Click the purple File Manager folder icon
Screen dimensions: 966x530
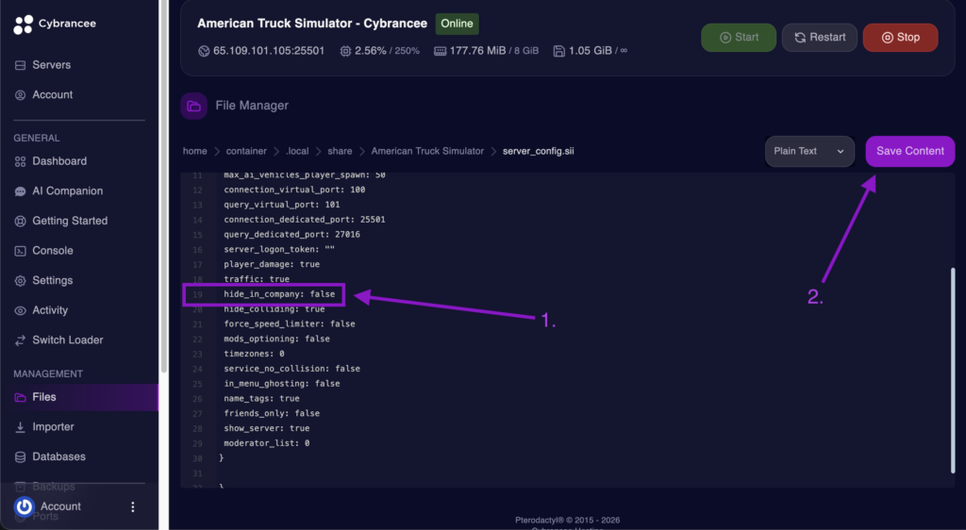pyautogui.click(x=194, y=106)
